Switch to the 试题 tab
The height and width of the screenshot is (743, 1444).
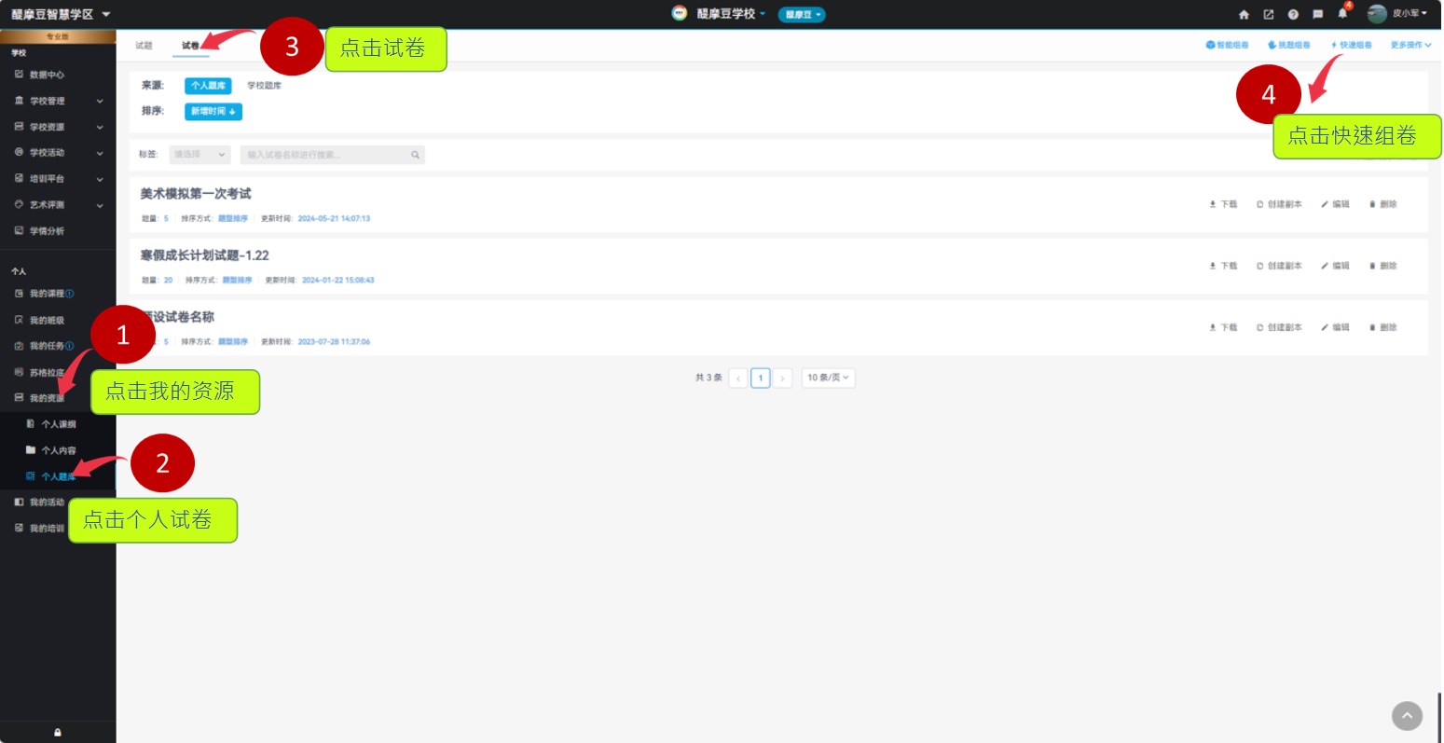[144, 46]
